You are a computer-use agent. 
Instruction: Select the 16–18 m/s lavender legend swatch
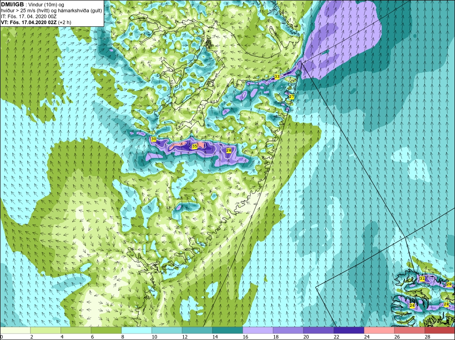[x=258, y=330]
